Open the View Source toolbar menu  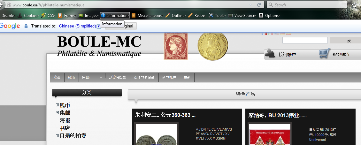tap(242, 15)
